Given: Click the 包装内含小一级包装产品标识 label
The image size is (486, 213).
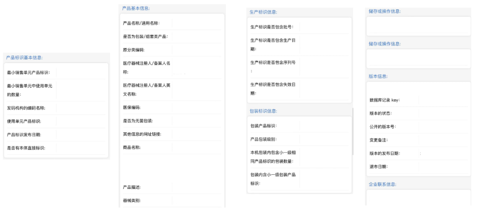Looking at the screenshot, I should coord(273,179).
